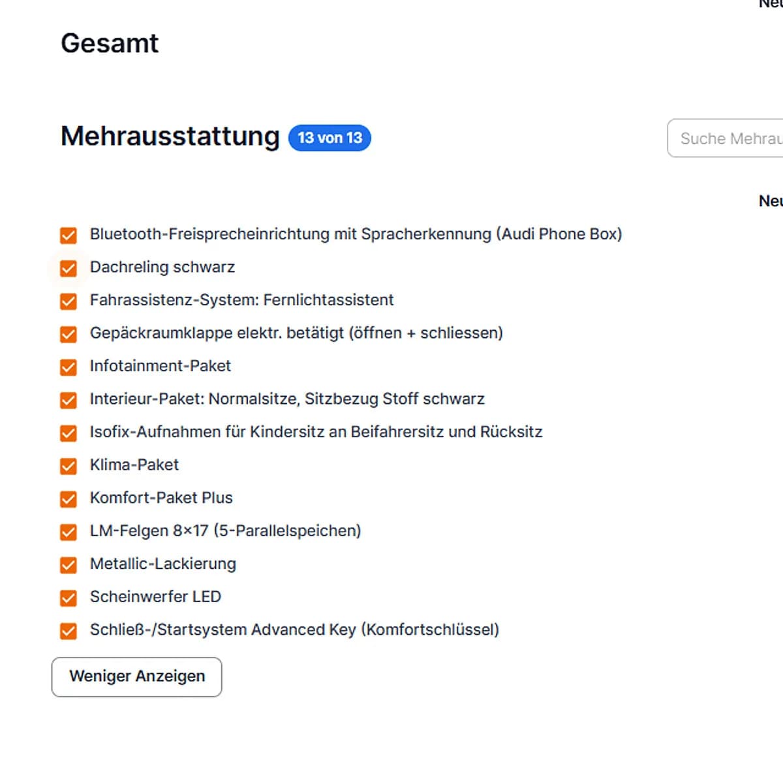Click the Weniger Anzeigen button
The width and height of the screenshot is (783, 762).
tap(137, 677)
